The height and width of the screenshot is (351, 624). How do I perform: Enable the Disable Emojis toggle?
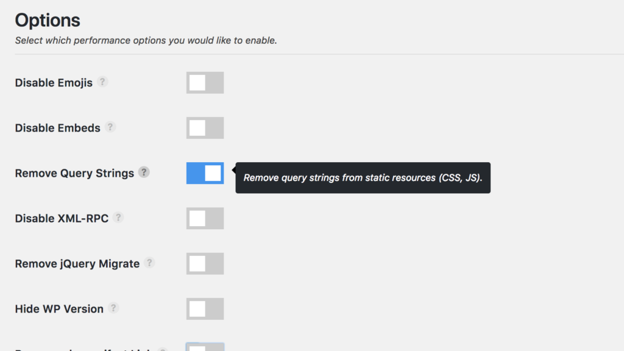(x=205, y=83)
